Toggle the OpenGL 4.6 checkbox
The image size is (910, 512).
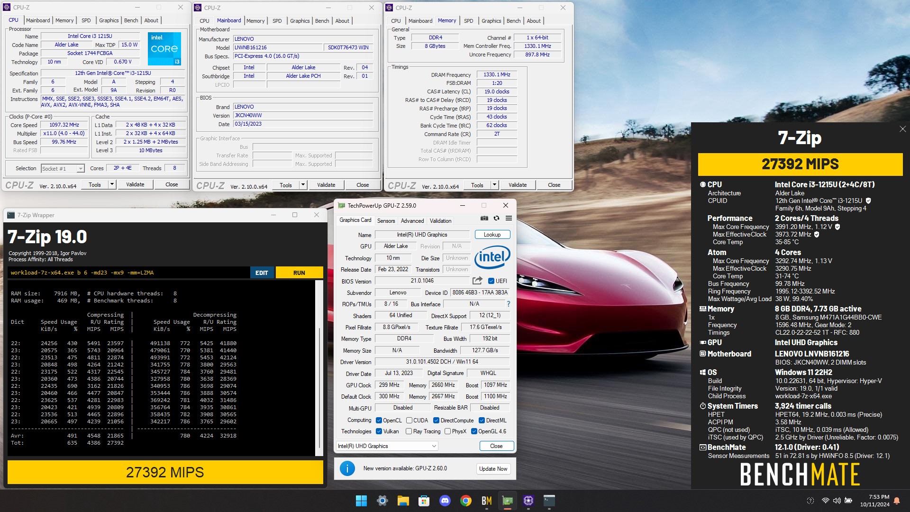coord(474,431)
